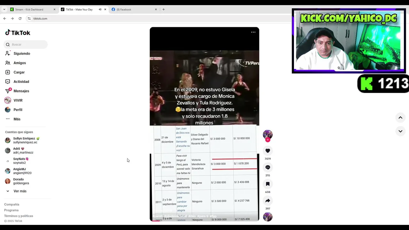
Task: Close the TikTok tab
Action: click(105, 10)
